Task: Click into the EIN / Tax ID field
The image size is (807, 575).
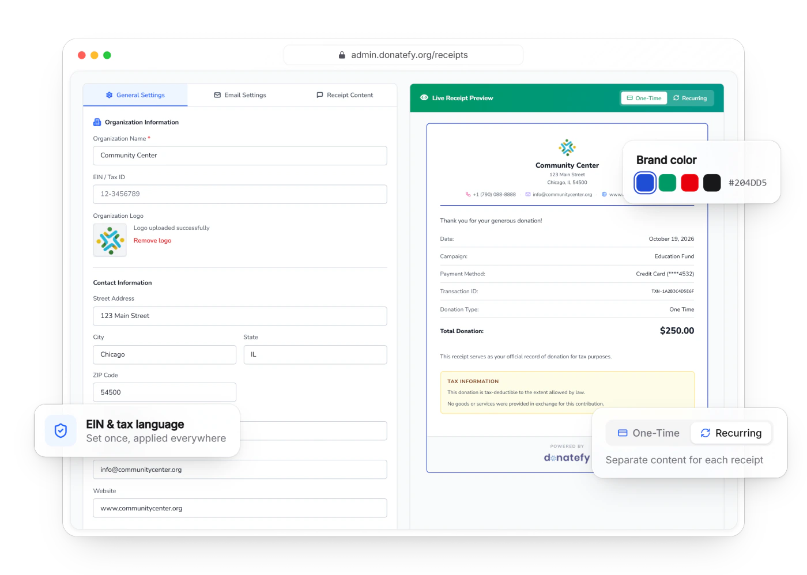Action: click(240, 194)
